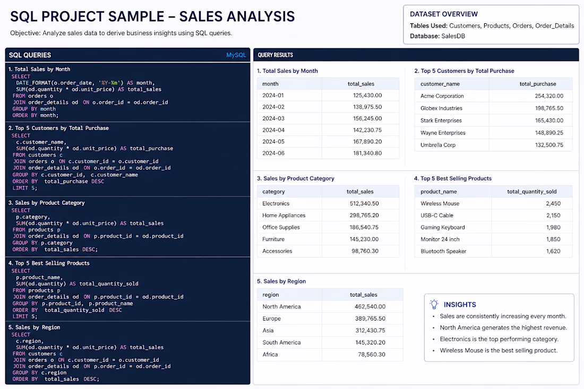
Task: Click the Objective sentence under the title
Action: (121, 33)
